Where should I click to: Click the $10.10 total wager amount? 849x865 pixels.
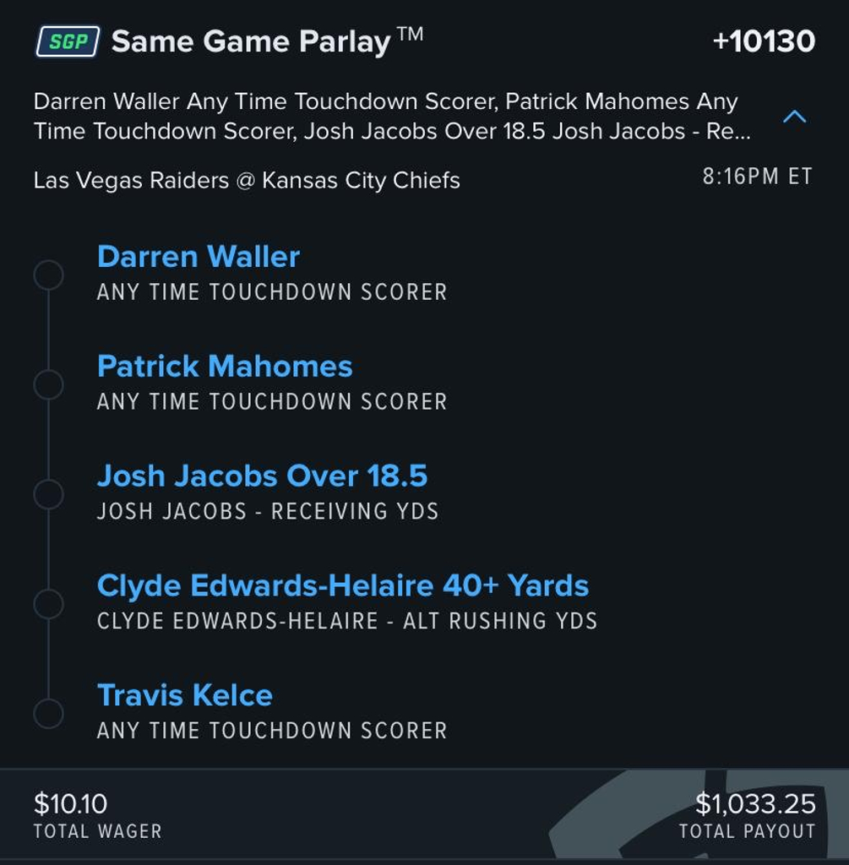[71, 803]
